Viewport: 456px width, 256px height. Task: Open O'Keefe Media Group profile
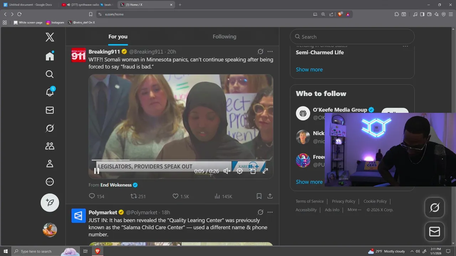(340, 110)
